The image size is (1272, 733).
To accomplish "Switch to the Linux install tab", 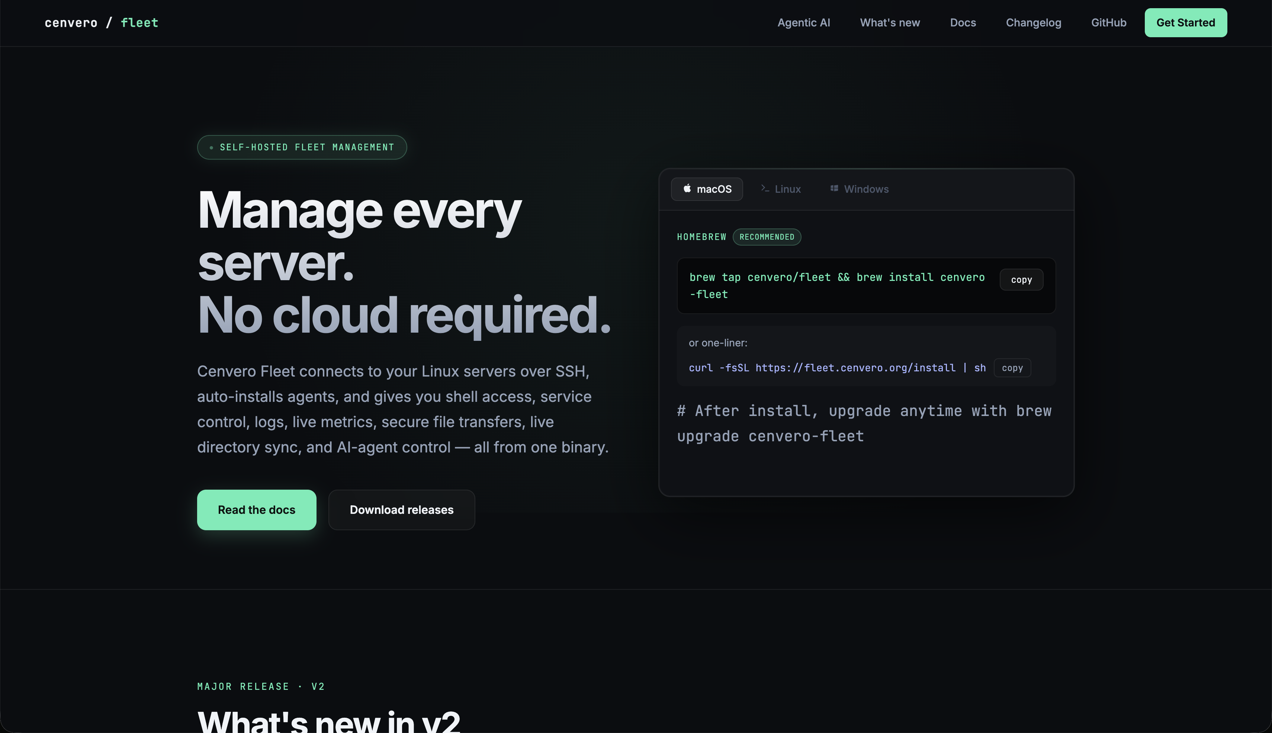I will pyautogui.click(x=780, y=189).
